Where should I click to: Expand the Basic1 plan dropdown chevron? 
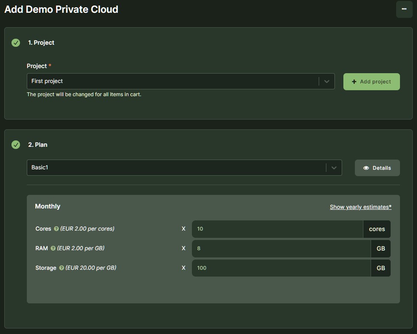(334, 168)
